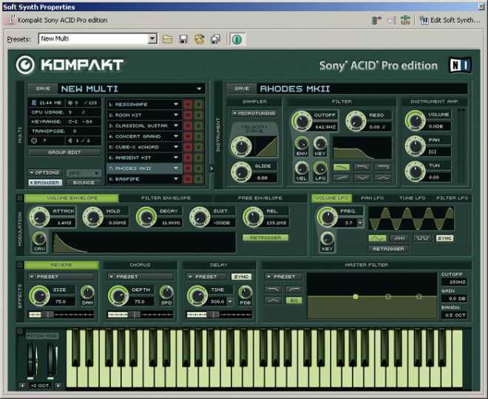This screenshot has height=399, width=488.
Task: Click the Edit Soft Synth button
Action: [x=450, y=20]
